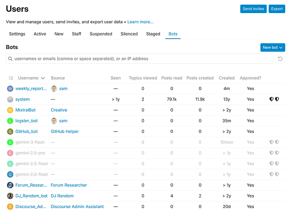Image resolution: width=290 pixels, height=211 pixels.
Task: Open the Suspended tab
Action: pos(101,34)
